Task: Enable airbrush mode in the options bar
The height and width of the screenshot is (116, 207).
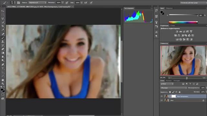Action: tap(86, 3)
